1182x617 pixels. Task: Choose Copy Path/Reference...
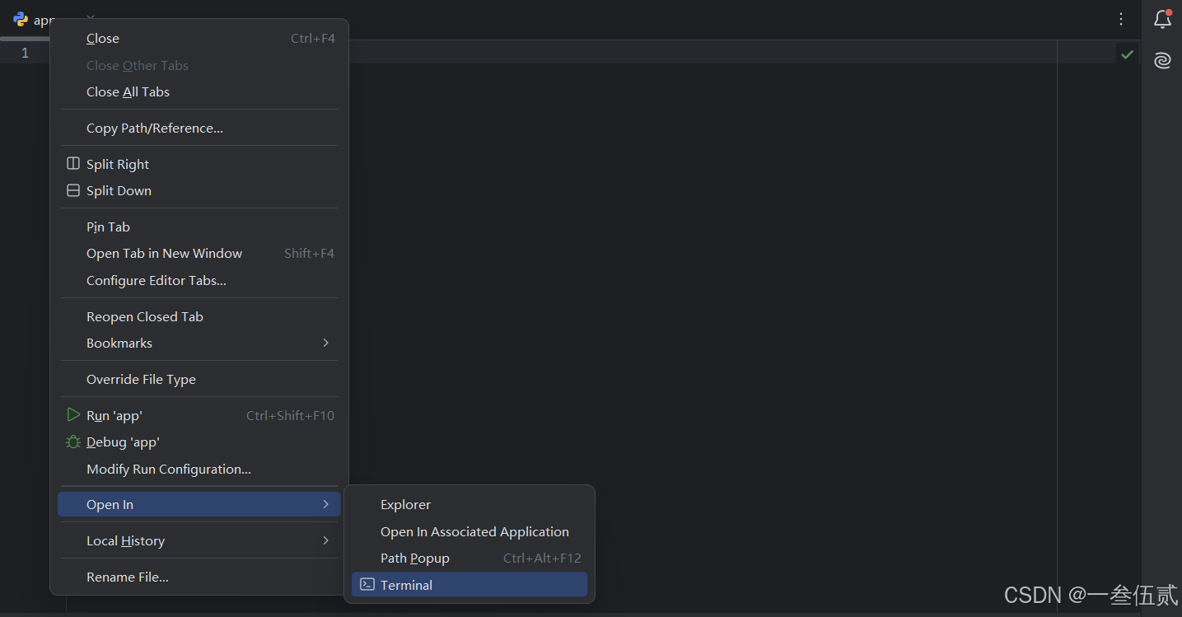(199, 128)
